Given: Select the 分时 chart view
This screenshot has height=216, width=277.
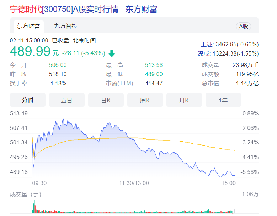Looking at the screenshot, I should pyautogui.click(x=27, y=100).
